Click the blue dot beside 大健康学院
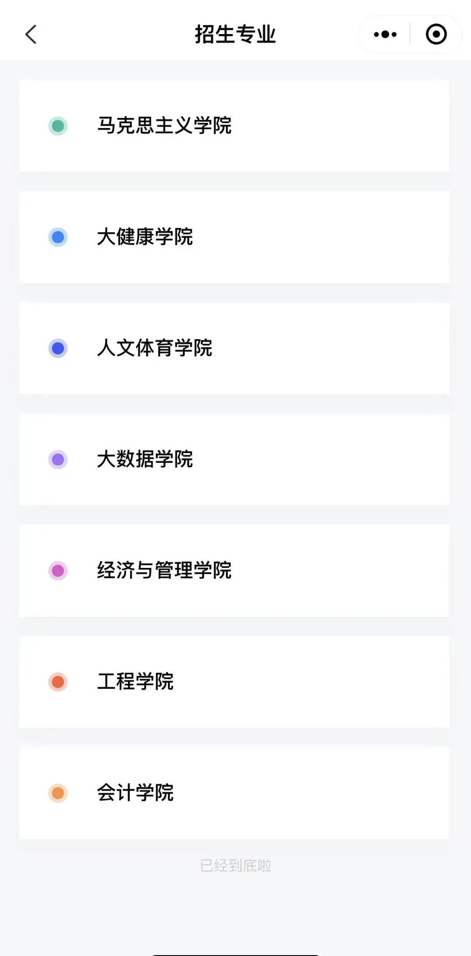 (x=58, y=237)
